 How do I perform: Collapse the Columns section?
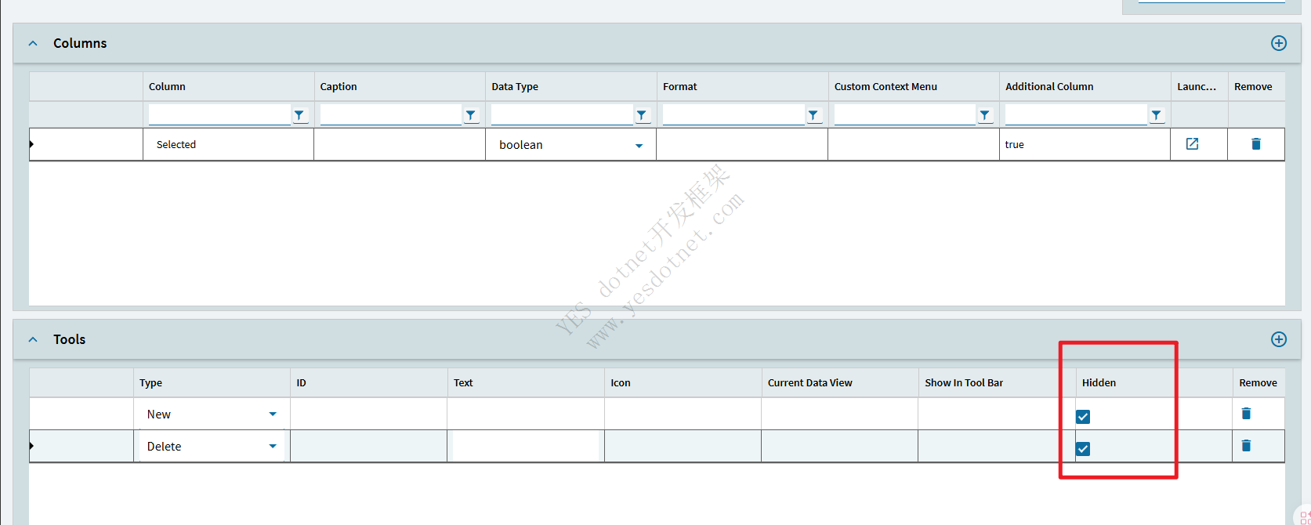pos(33,44)
